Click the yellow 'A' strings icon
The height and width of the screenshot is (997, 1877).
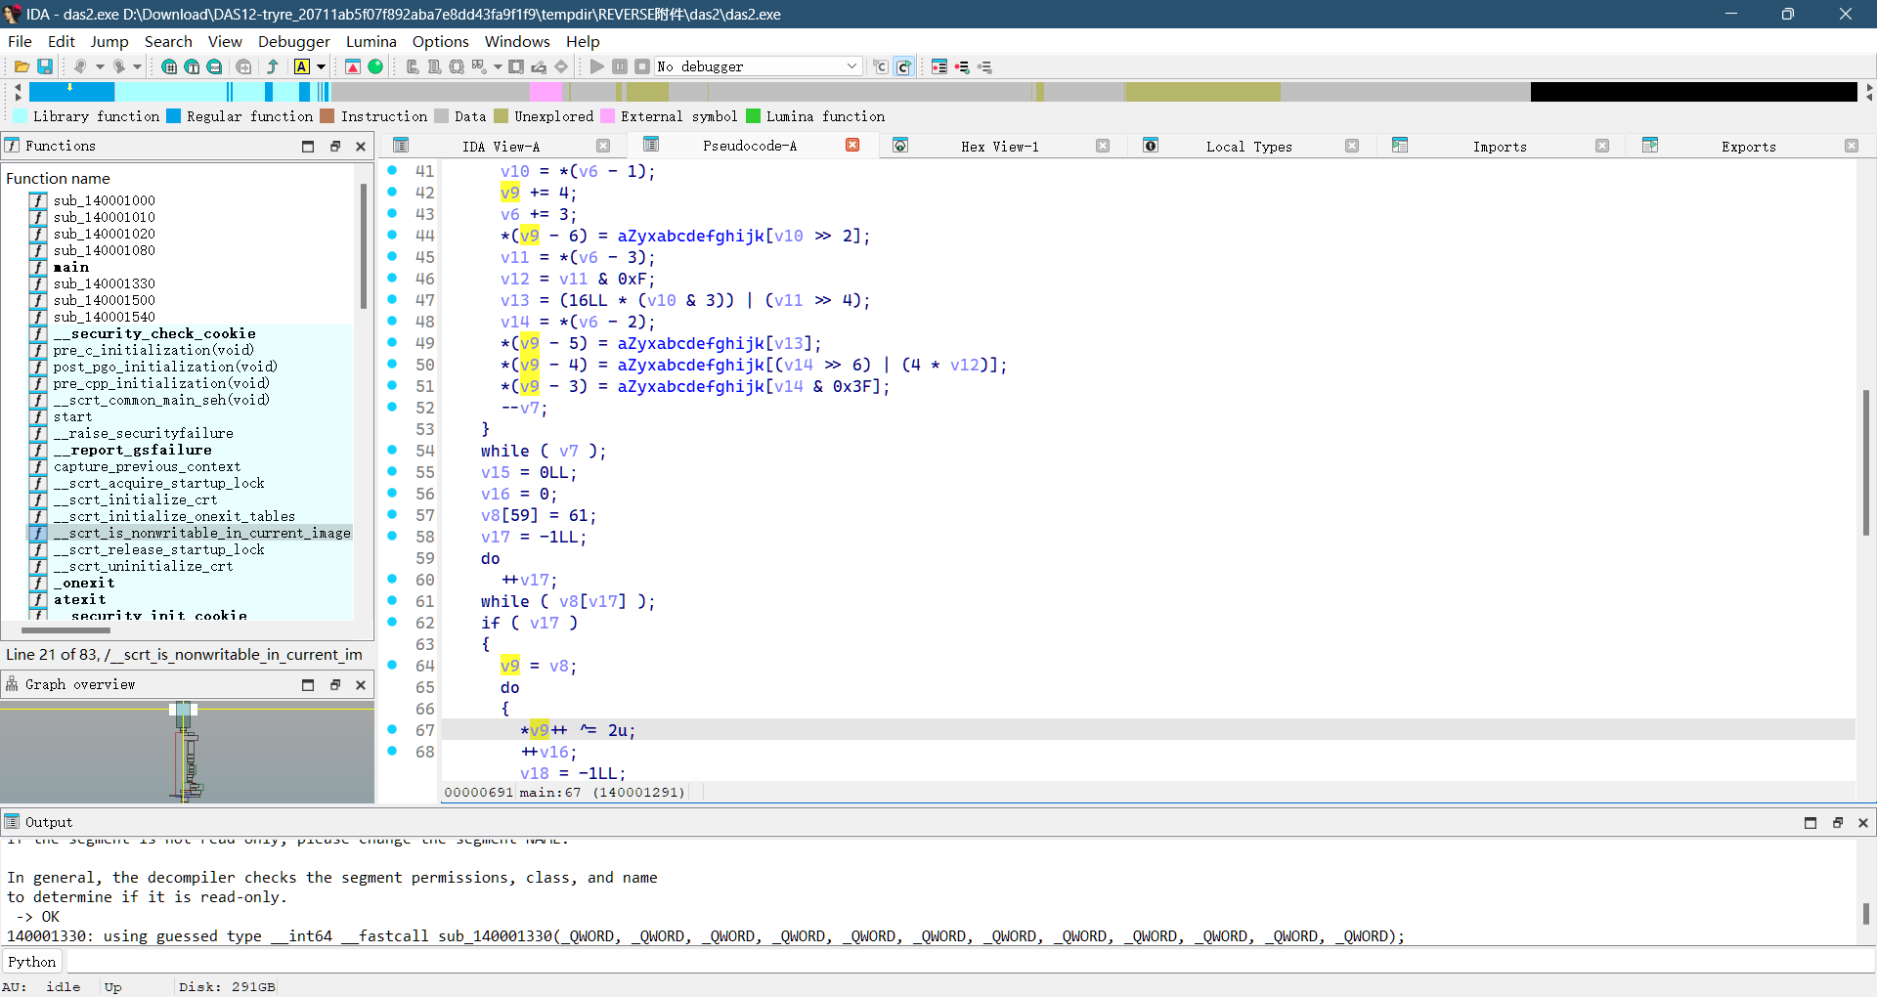tap(302, 66)
